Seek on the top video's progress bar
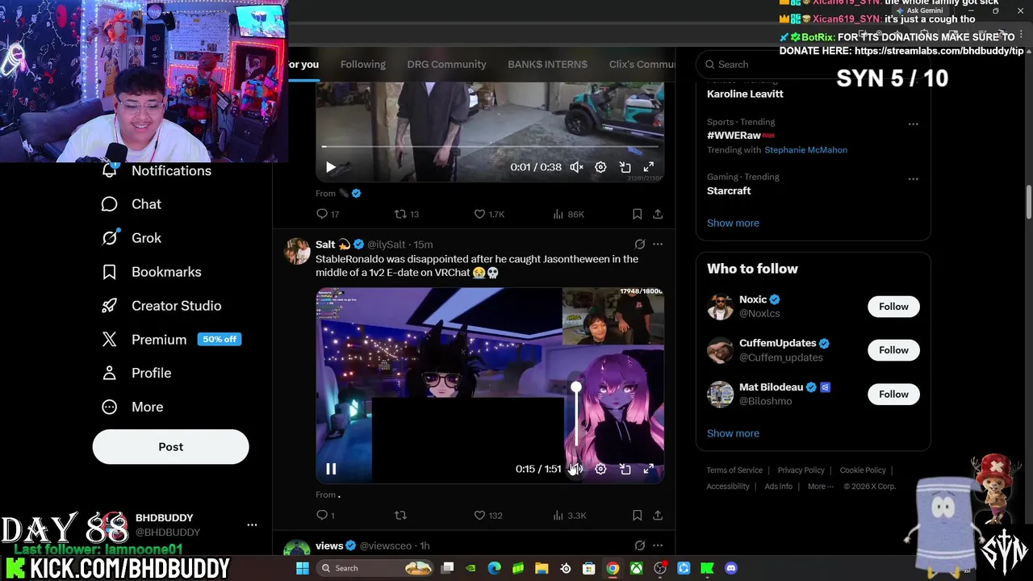Screen dimensions: 1033x581 point(490,146)
